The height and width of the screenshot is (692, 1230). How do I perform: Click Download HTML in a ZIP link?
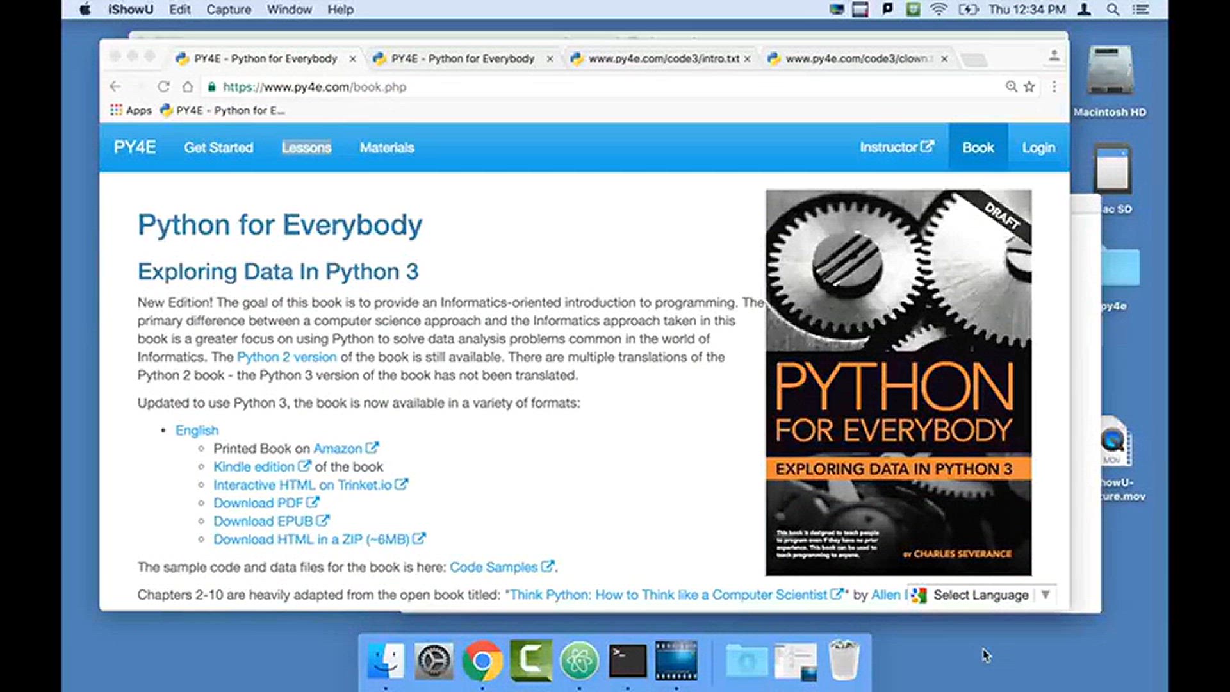pos(320,540)
